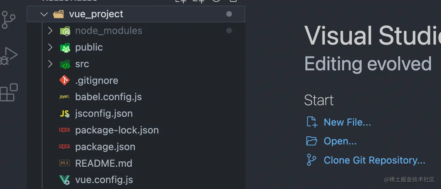Expand the public folder chevron
Screen dimensions: 441x189
pyautogui.click(x=50, y=47)
